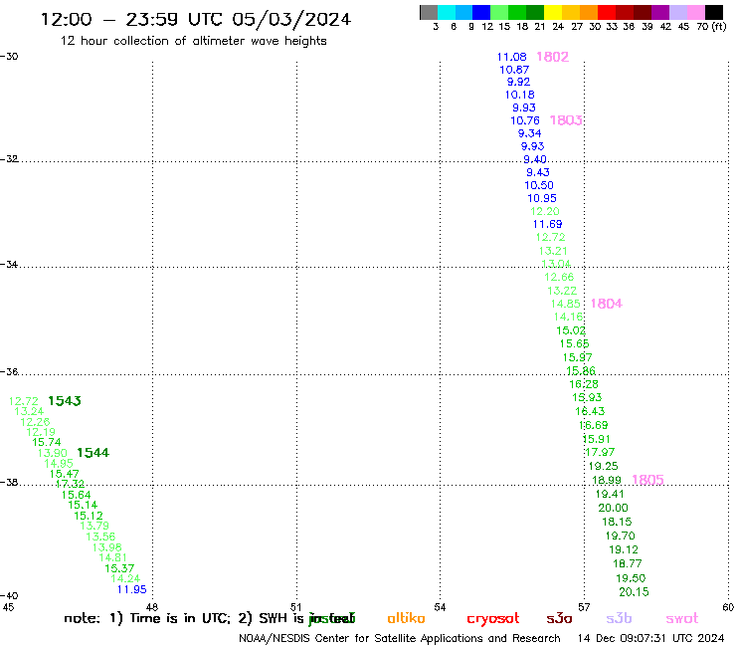Click the 14.81 wave height value

(113, 558)
